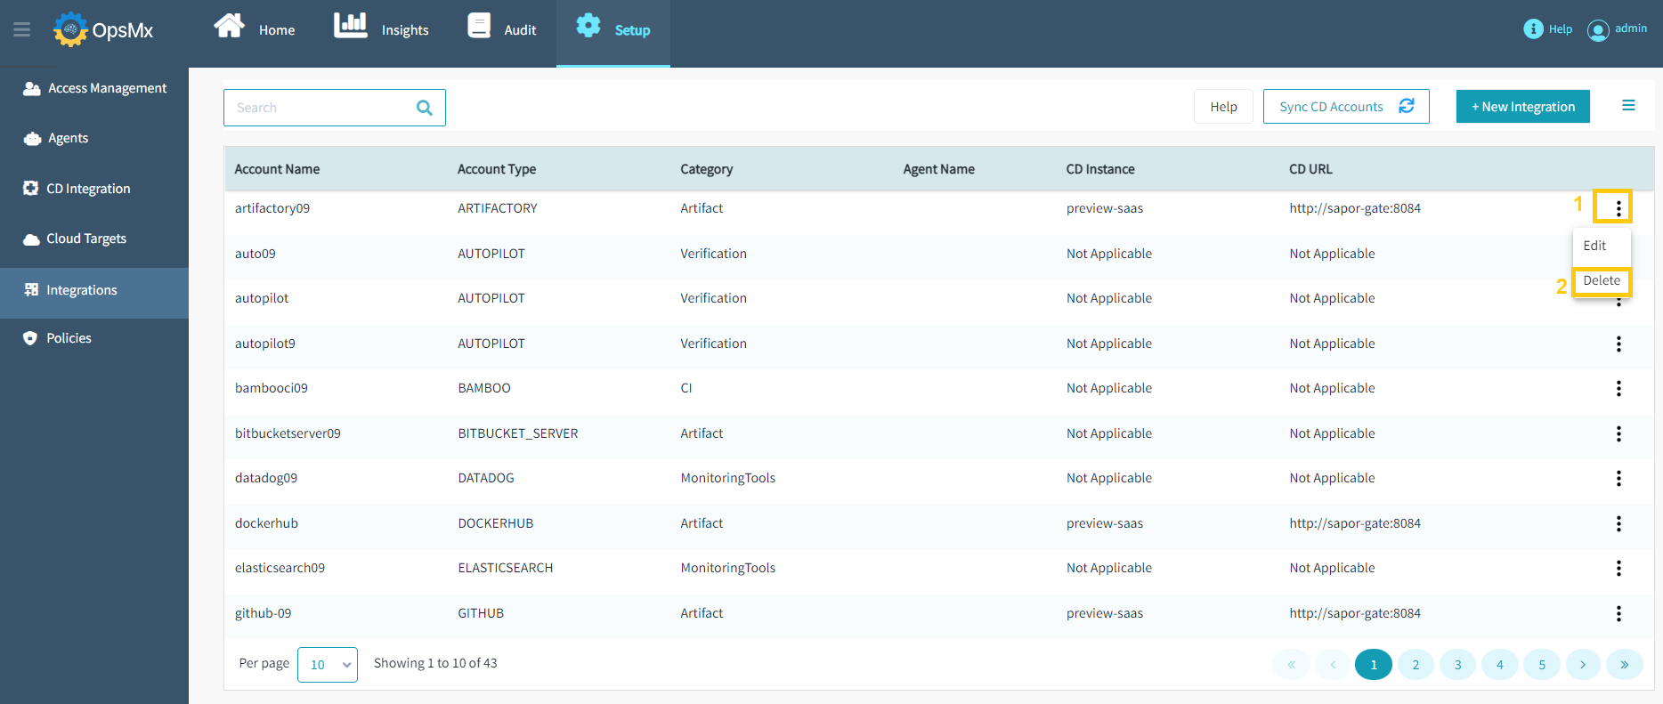Click the Insights chart icon

click(350, 25)
